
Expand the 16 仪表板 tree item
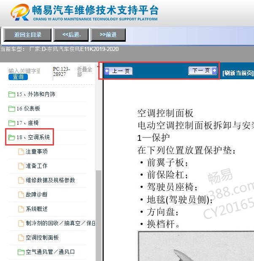pos(28,108)
